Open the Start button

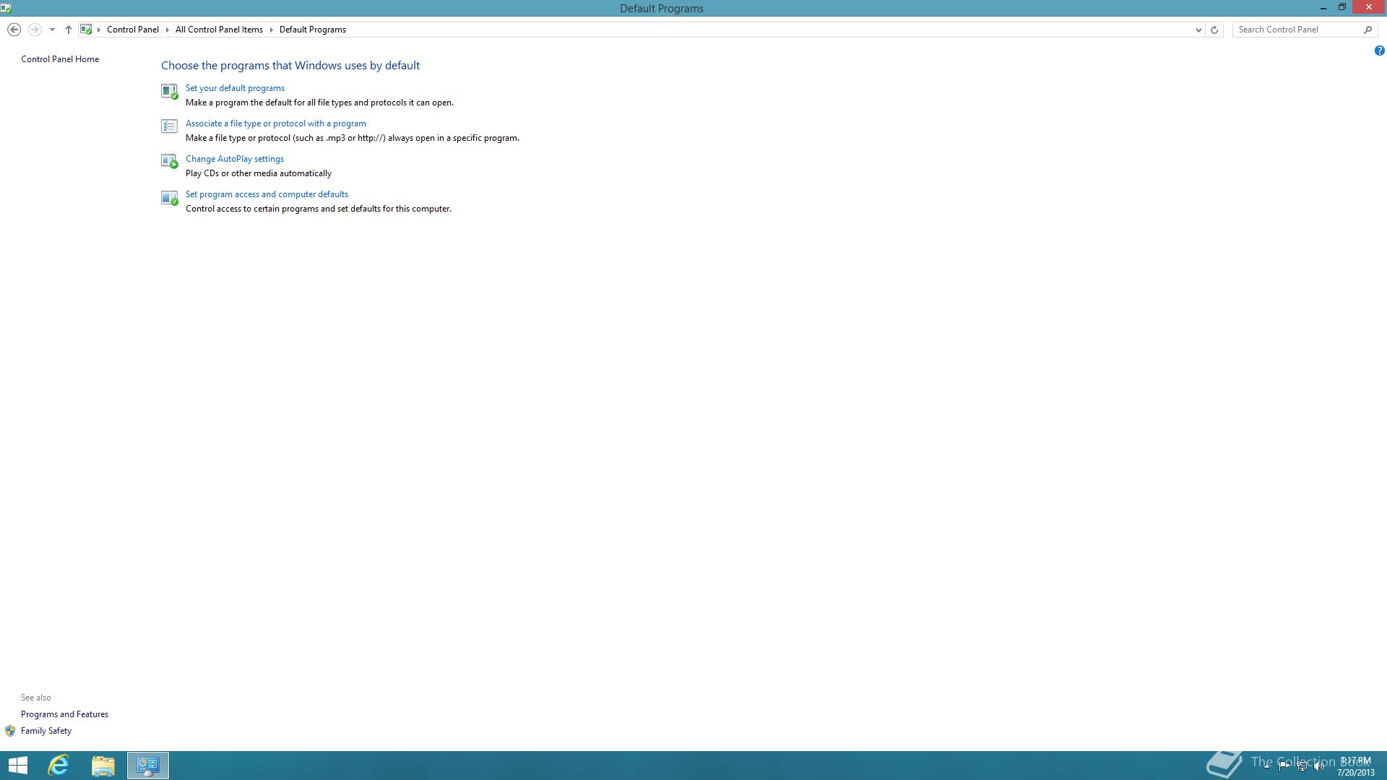pos(17,766)
